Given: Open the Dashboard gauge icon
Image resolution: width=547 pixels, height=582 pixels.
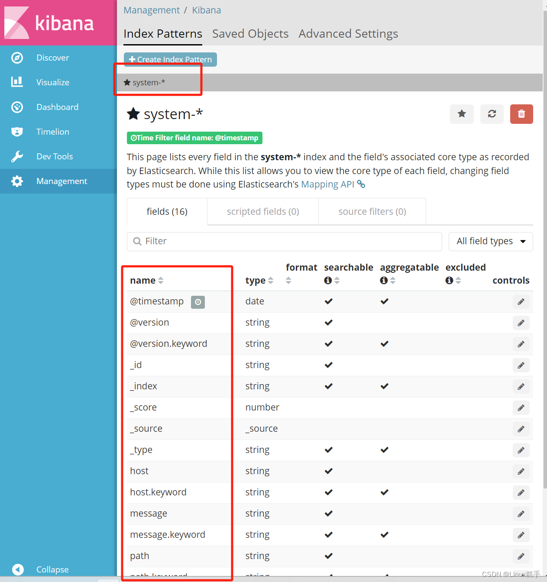Looking at the screenshot, I should [17, 107].
